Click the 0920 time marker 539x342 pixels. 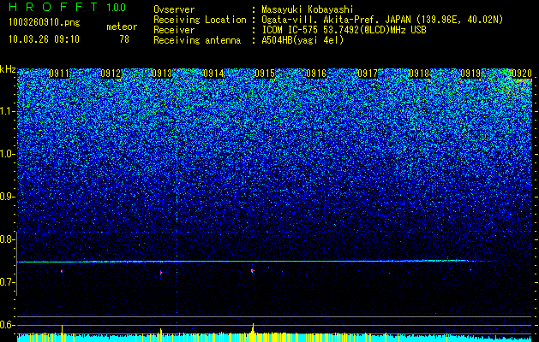pyautogui.click(x=522, y=74)
